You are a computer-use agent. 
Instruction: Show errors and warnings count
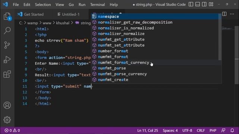pos(12,130)
